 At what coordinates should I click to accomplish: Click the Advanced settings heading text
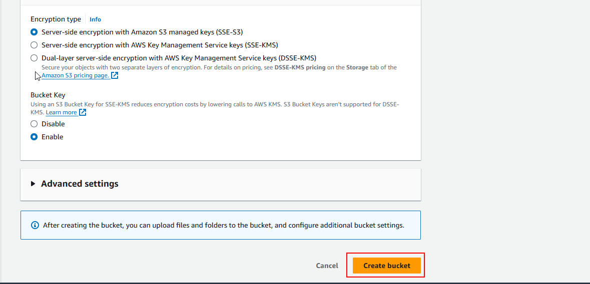[80, 184]
